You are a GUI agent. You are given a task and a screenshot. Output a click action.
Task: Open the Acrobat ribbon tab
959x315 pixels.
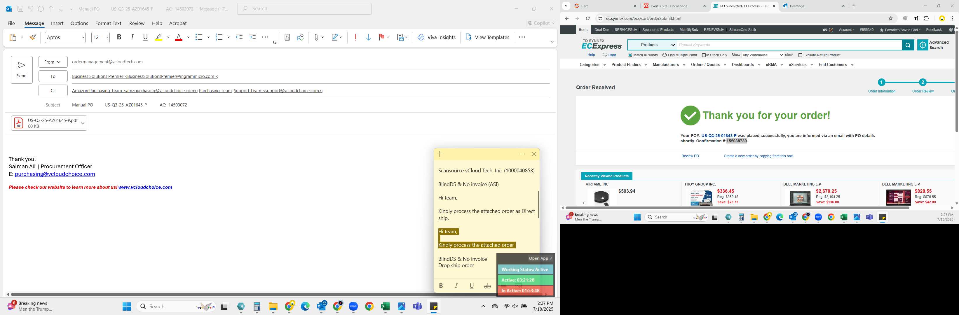click(178, 23)
